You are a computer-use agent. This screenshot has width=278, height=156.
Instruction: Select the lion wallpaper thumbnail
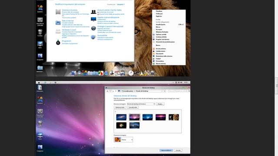(174, 117)
